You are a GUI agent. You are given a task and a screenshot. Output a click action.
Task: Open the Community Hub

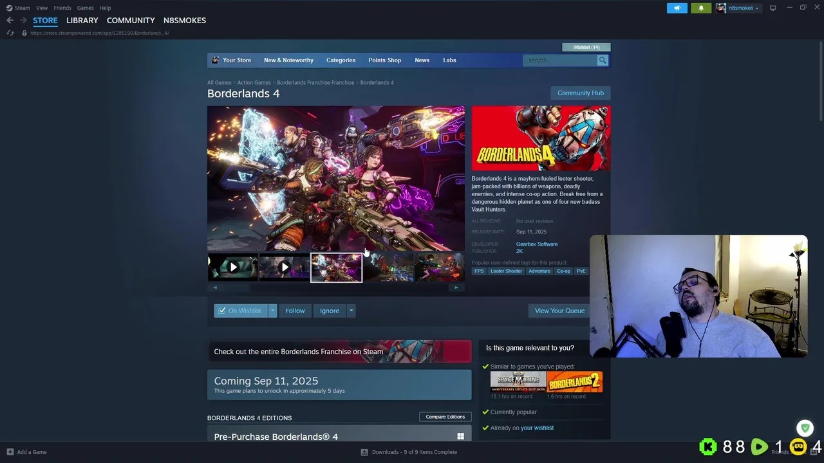pos(581,93)
